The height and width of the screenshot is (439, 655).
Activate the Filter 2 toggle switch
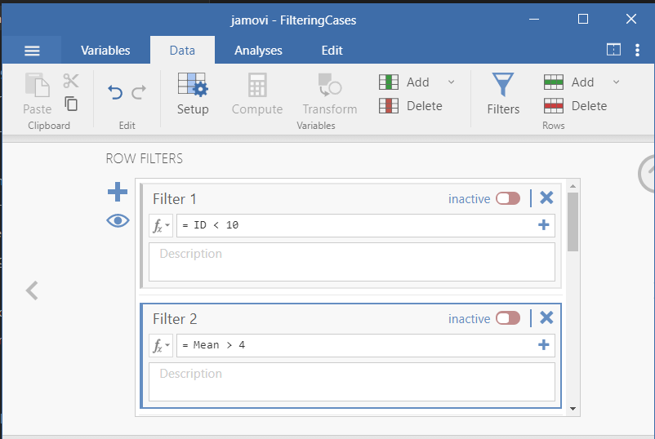508,318
